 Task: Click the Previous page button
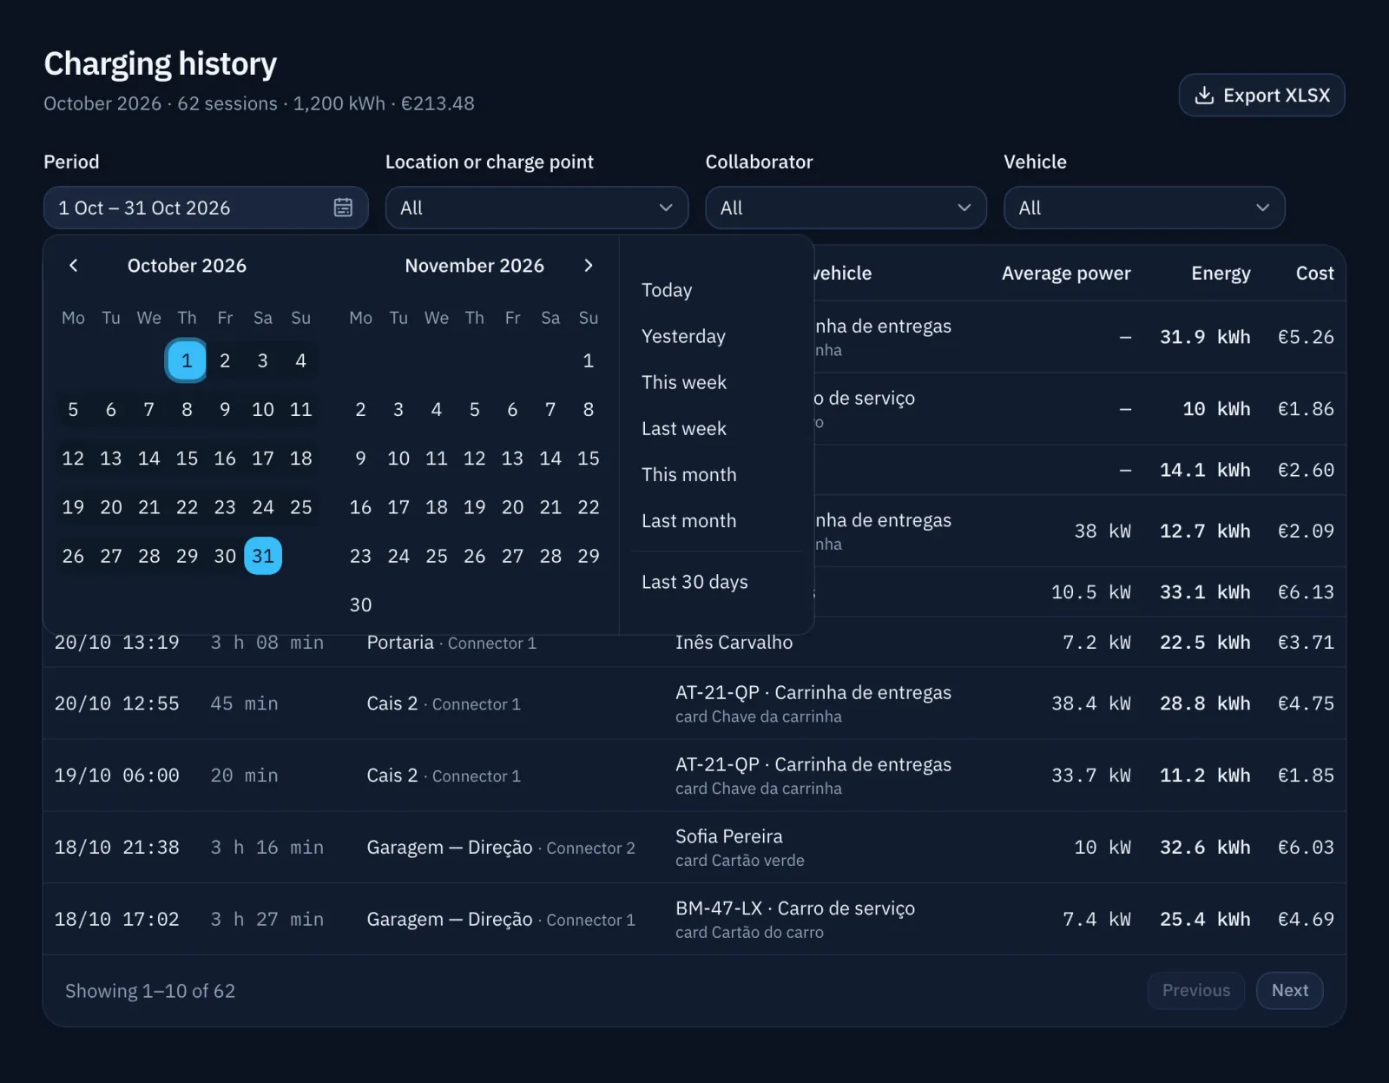[1196, 990]
